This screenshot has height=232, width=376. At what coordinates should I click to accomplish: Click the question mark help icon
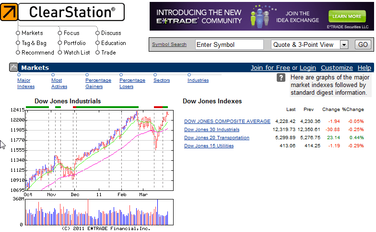pyautogui.click(x=282, y=78)
